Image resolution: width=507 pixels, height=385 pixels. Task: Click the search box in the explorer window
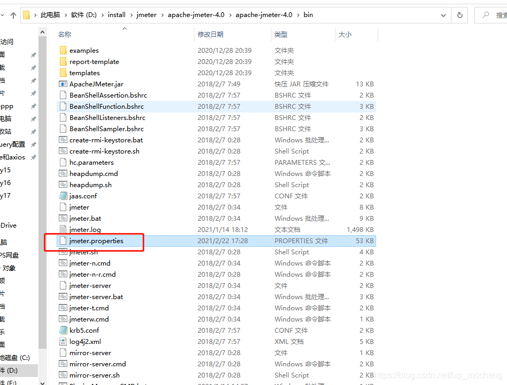click(492, 15)
